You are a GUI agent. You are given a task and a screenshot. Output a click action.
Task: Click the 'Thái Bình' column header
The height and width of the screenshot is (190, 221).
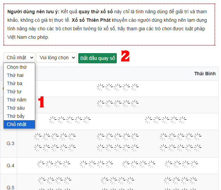(205, 74)
